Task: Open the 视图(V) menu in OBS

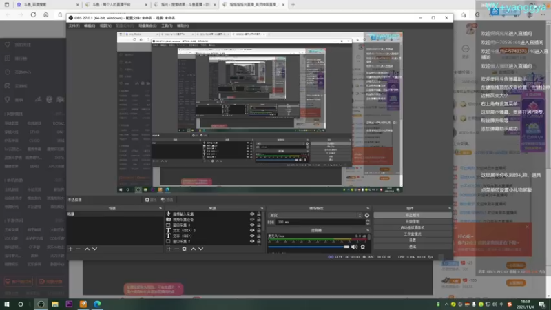Action: (105, 25)
